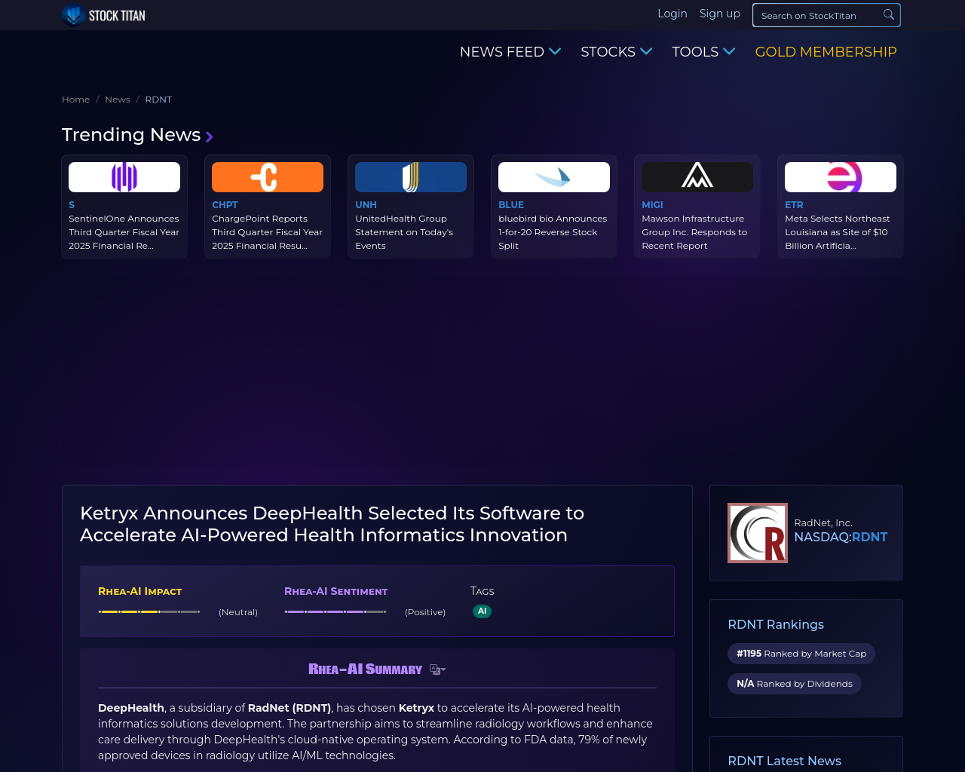The height and width of the screenshot is (772, 965).
Task: Expand the STOCKS menu
Action: tap(616, 52)
